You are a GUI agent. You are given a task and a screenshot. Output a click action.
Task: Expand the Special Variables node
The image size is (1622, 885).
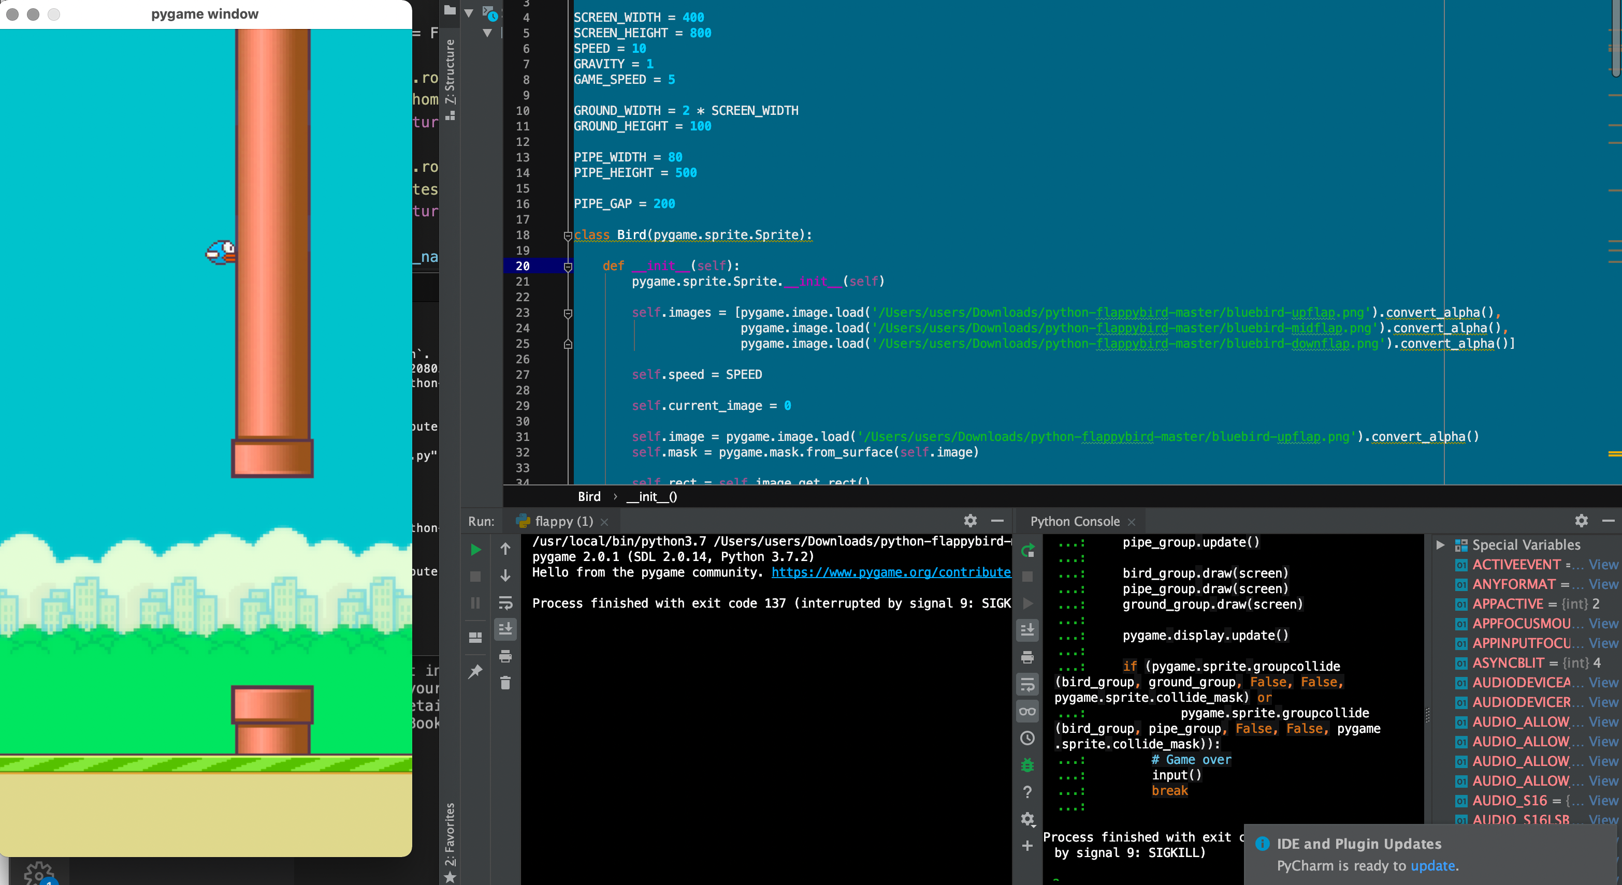pyautogui.click(x=1440, y=544)
